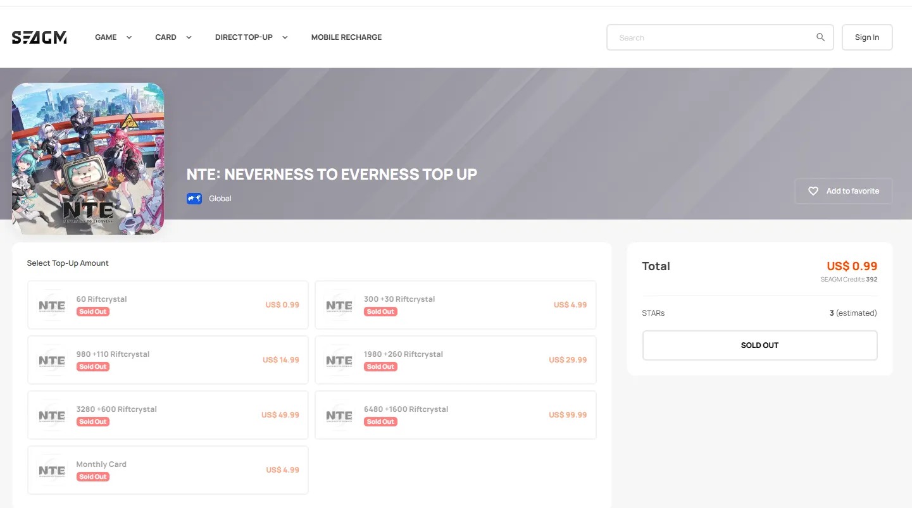912x508 pixels.
Task: Open the NTE game cover artwork
Action: point(88,159)
